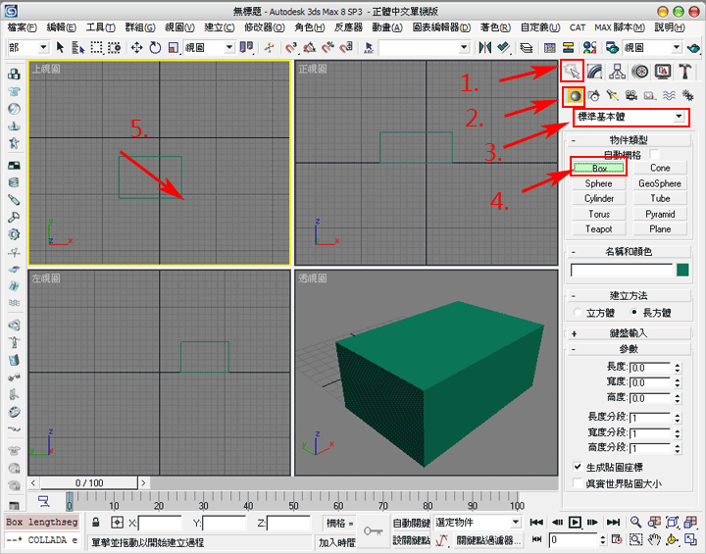Image resolution: width=706 pixels, height=554 pixels.
Task: Open the Create command panel tab
Action: 572,72
